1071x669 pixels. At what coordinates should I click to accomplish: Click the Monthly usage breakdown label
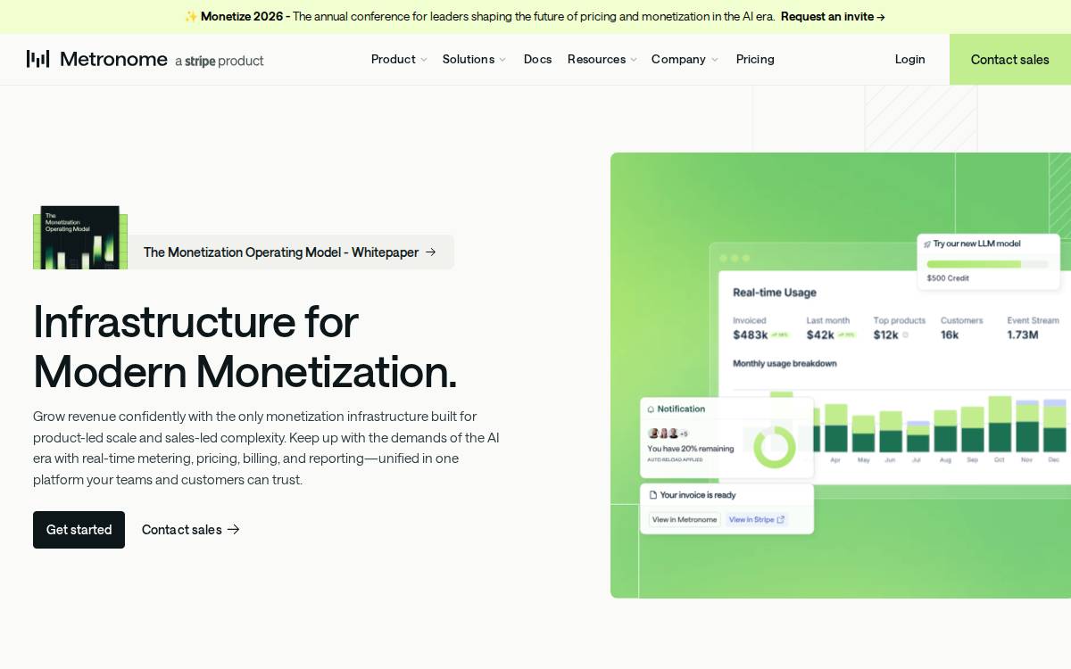tap(785, 364)
